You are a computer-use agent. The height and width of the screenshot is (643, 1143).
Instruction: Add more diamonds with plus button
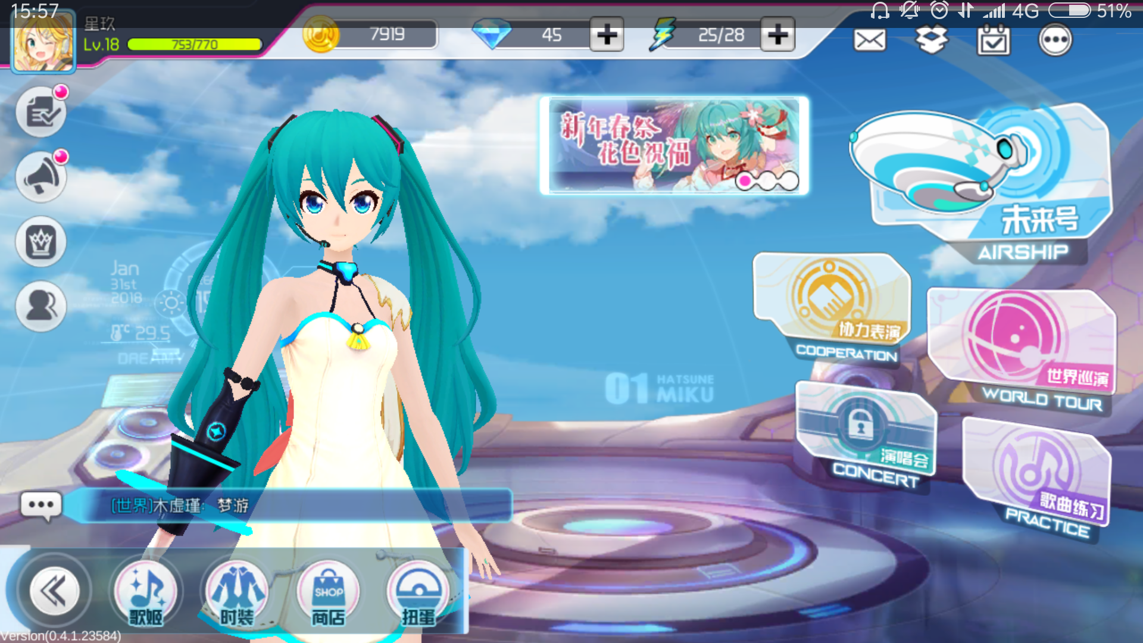pos(607,35)
